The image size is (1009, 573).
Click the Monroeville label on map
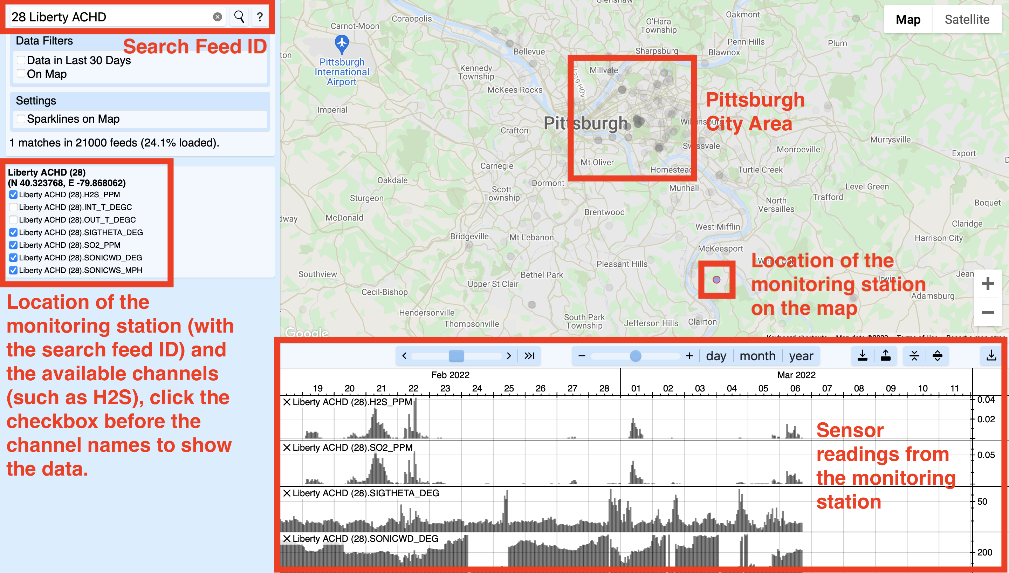pyautogui.click(x=798, y=149)
